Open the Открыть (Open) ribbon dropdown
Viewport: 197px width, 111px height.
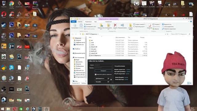coord(156,24)
